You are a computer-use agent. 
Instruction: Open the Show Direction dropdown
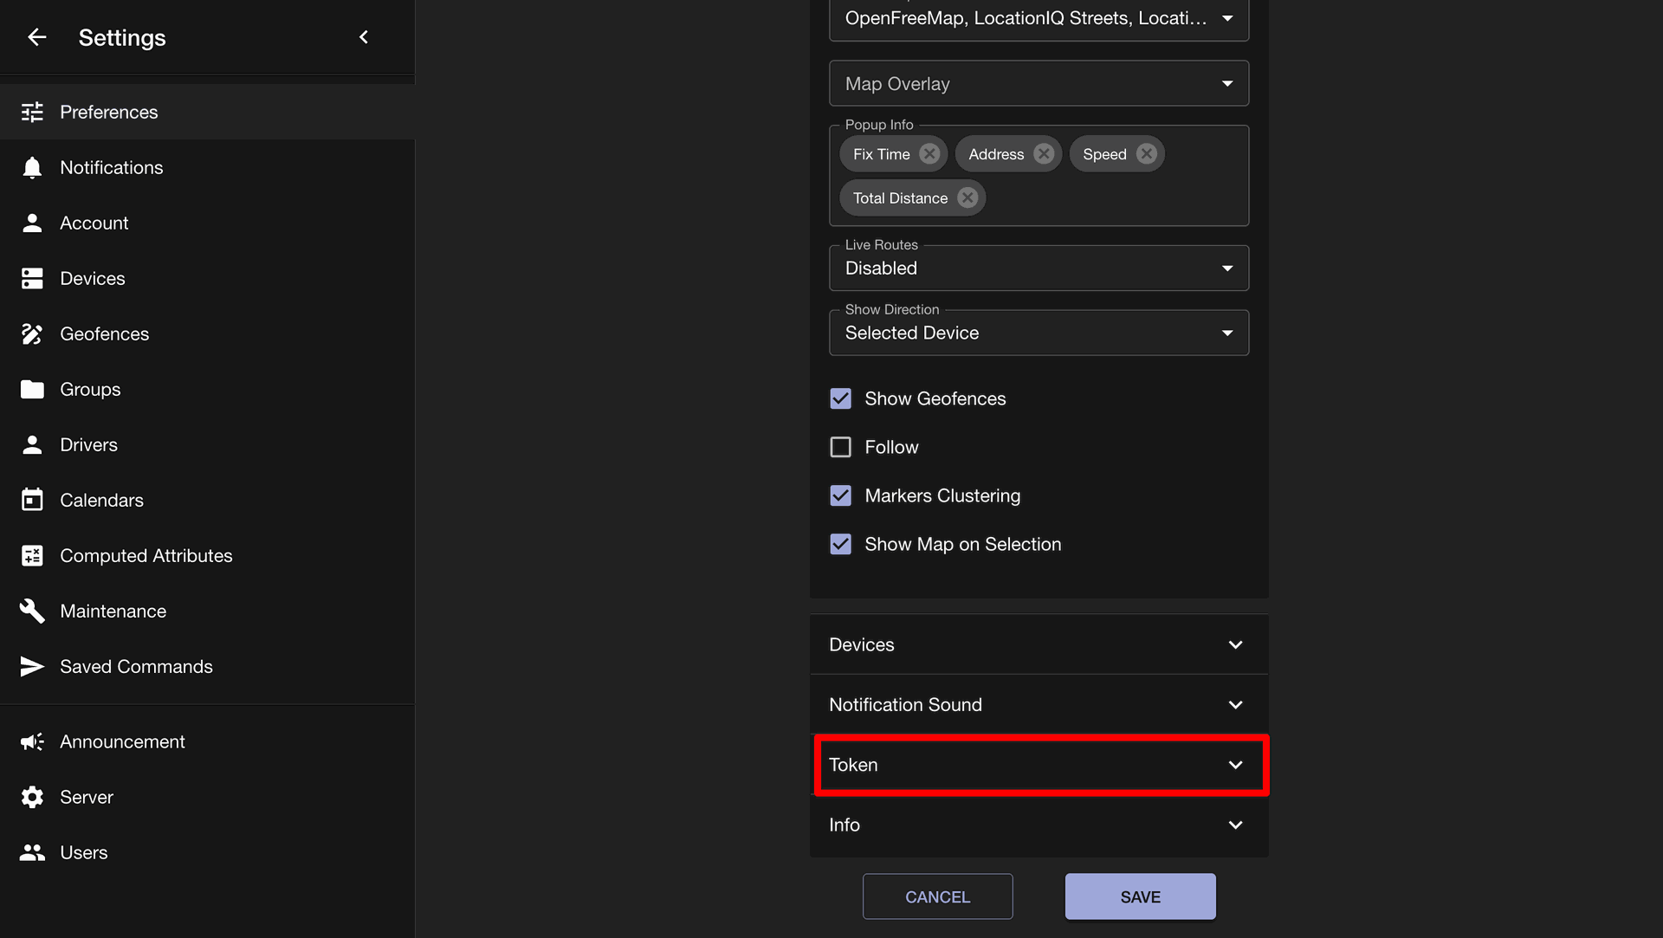click(x=1039, y=333)
